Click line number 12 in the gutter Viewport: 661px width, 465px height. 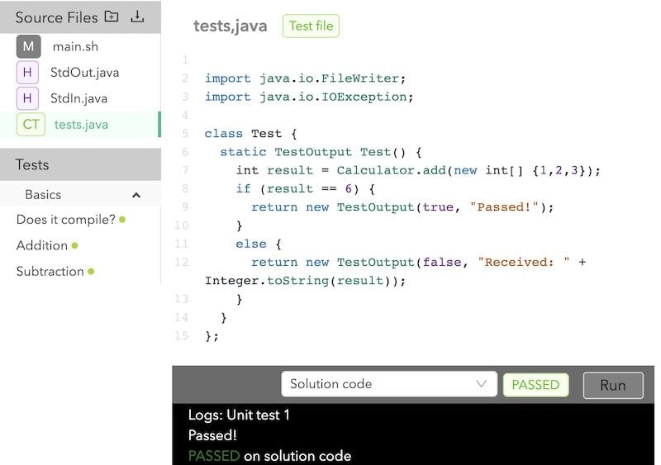tap(181, 262)
